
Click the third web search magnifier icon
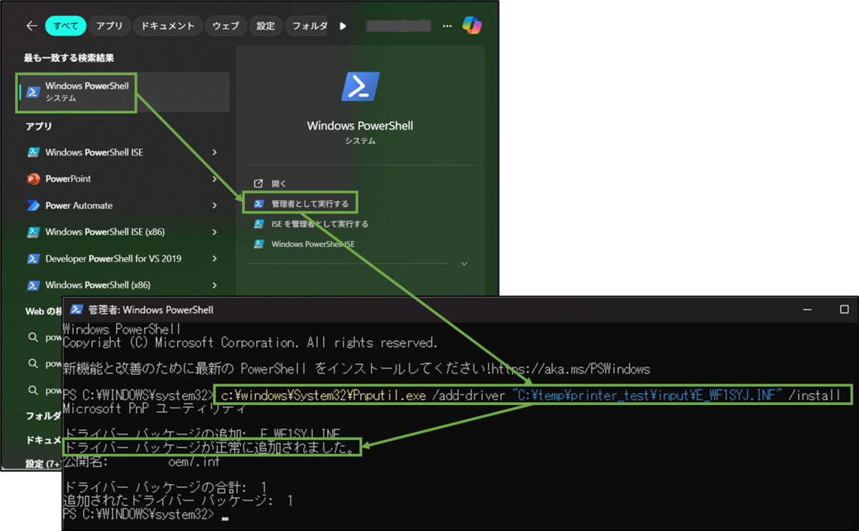point(33,390)
